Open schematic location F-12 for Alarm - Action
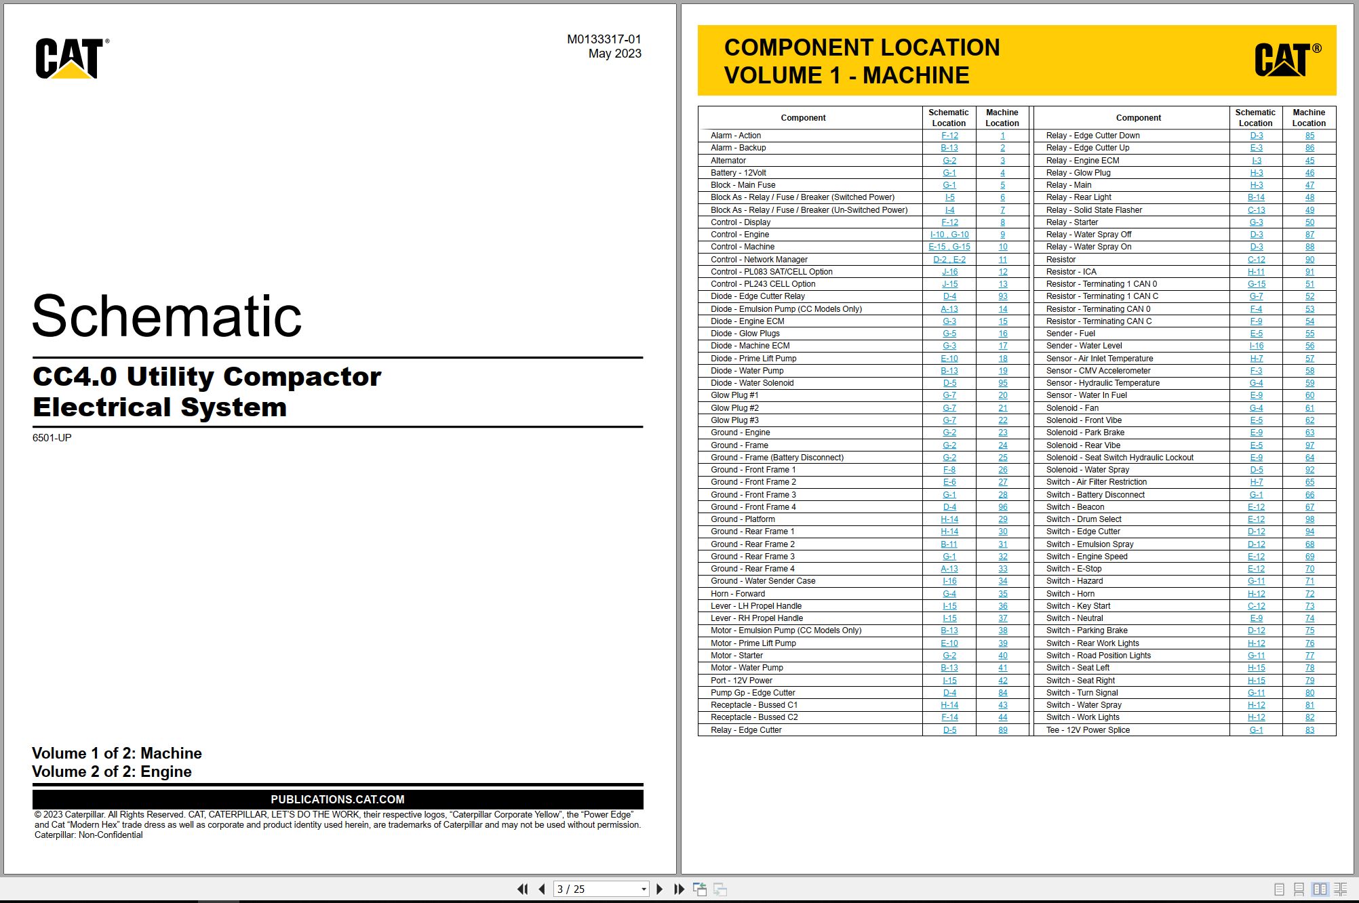Image resolution: width=1359 pixels, height=903 pixels. (949, 136)
